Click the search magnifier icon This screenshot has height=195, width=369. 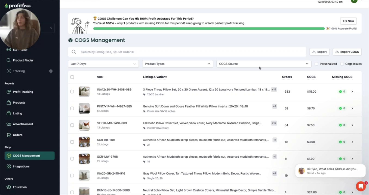click(x=74, y=52)
